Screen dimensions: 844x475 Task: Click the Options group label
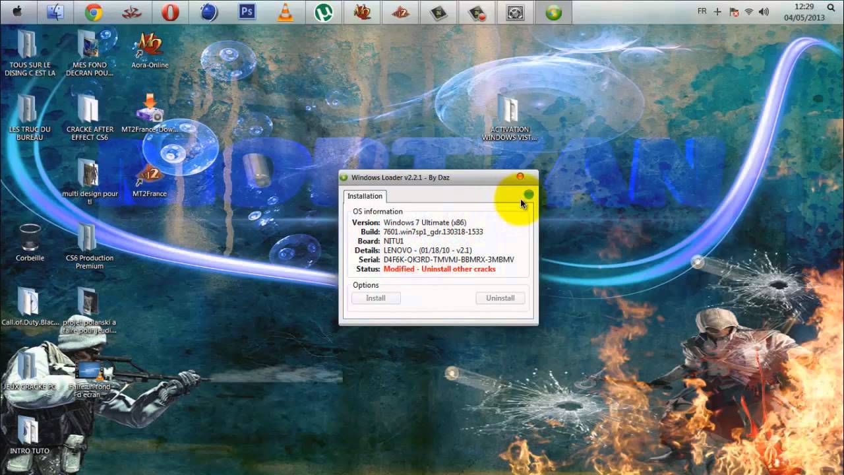365,285
